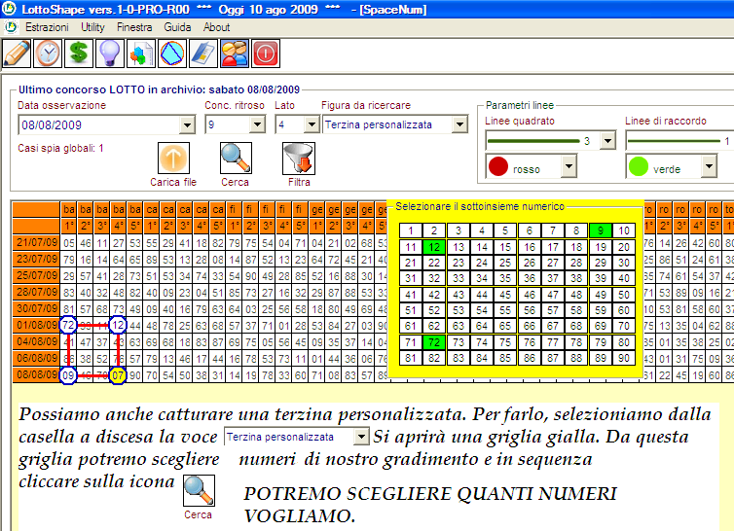Click the Carica file upload icon

[173, 159]
